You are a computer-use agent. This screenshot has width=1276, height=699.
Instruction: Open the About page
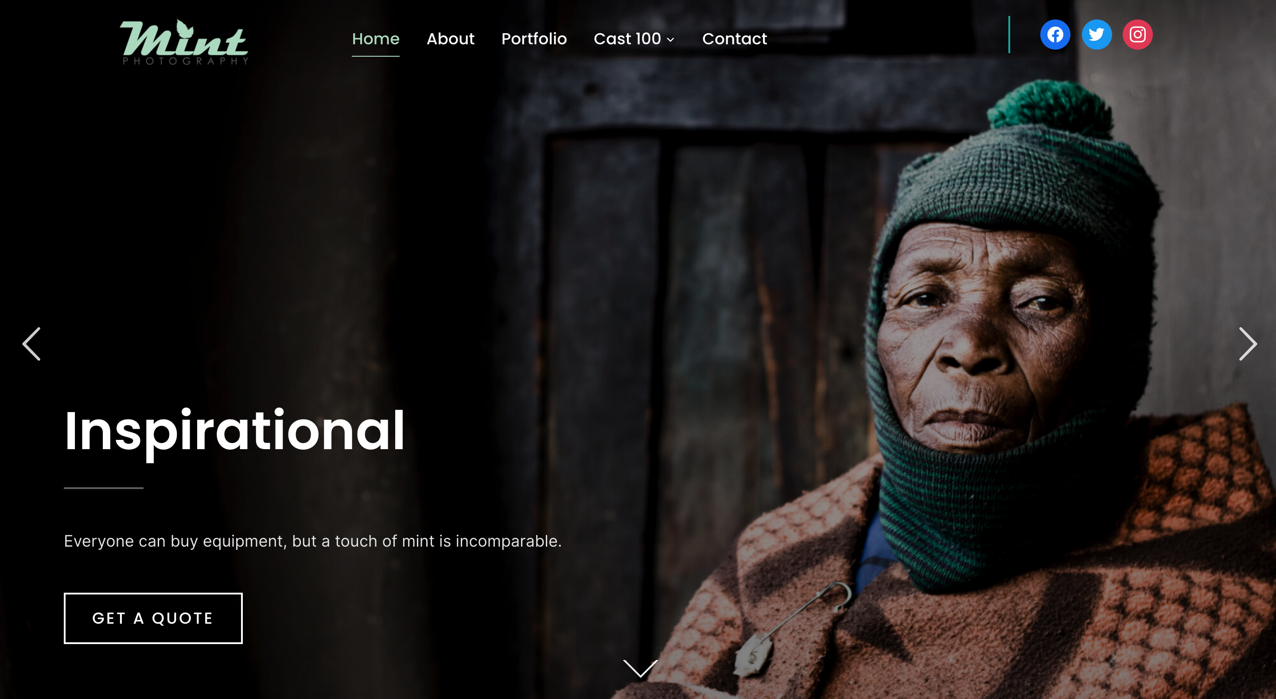coord(450,39)
